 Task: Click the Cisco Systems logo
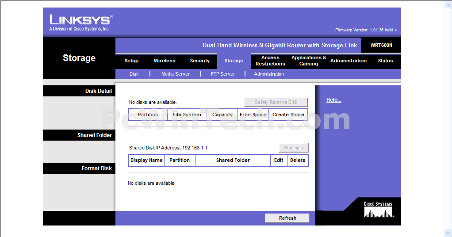378,210
